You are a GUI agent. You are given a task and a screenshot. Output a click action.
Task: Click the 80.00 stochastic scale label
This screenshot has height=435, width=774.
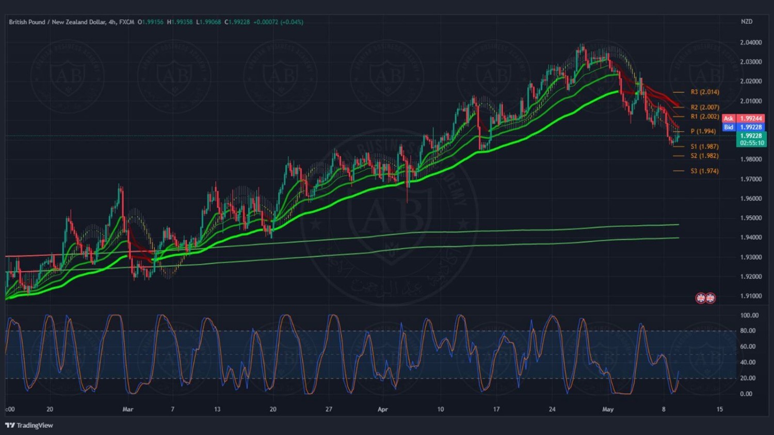click(748, 331)
